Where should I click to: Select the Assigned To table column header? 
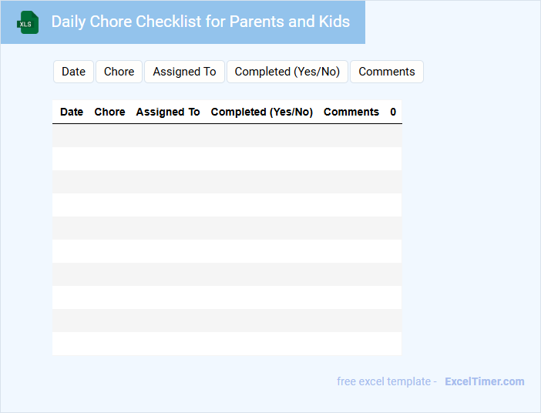point(168,112)
